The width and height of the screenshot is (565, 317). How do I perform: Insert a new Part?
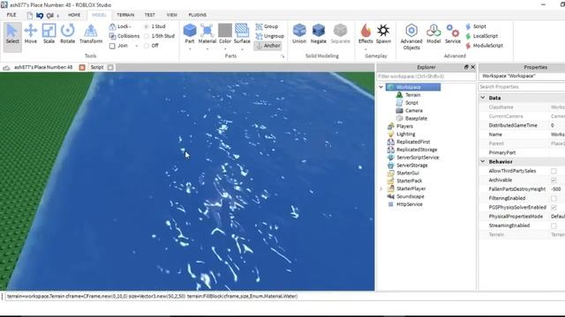[190, 34]
